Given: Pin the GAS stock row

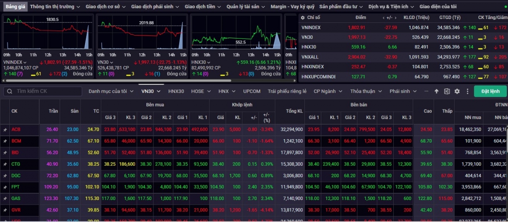Looking at the screenshot, I should [x=5, y=198].
